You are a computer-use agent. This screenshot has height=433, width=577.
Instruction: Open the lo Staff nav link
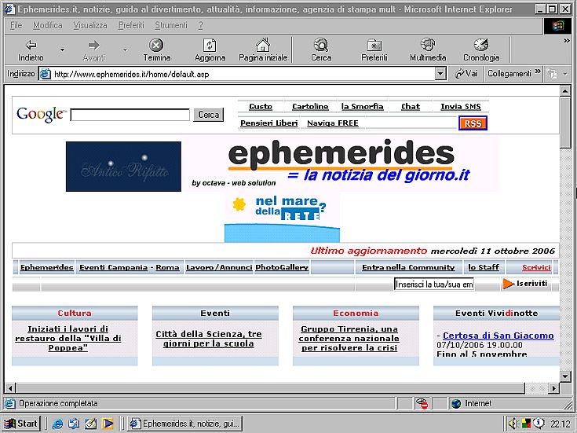[x=484, y=267]
